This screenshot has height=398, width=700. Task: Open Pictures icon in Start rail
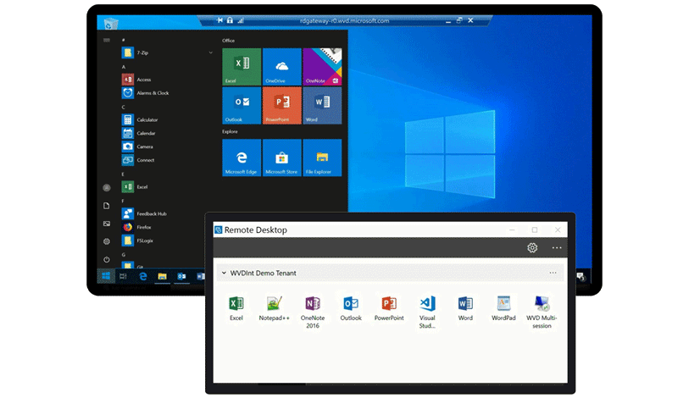coord(106,224)
